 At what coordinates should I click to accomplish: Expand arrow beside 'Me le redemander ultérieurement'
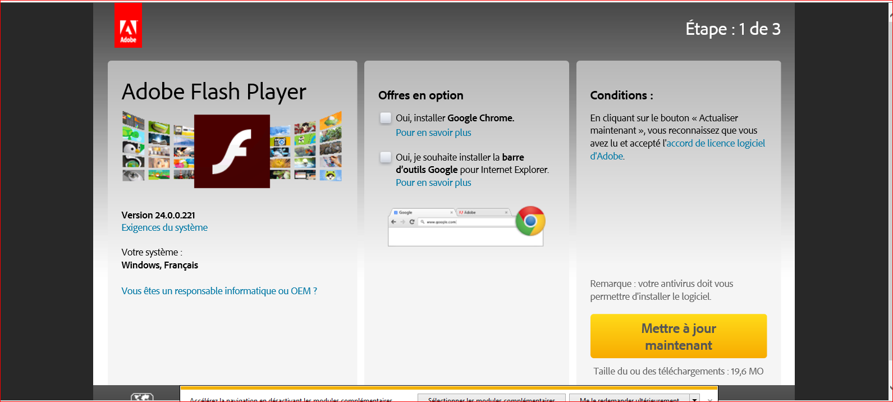tap(695, 398)
